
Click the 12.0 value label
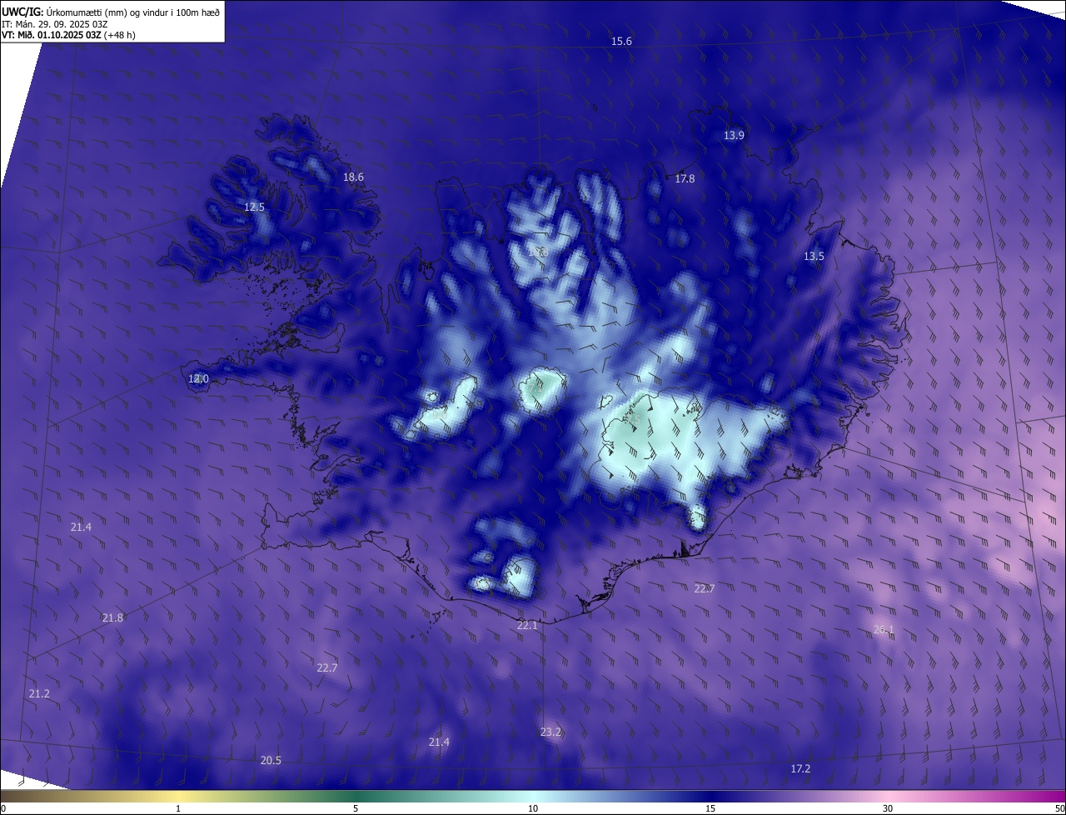(198, 378)
